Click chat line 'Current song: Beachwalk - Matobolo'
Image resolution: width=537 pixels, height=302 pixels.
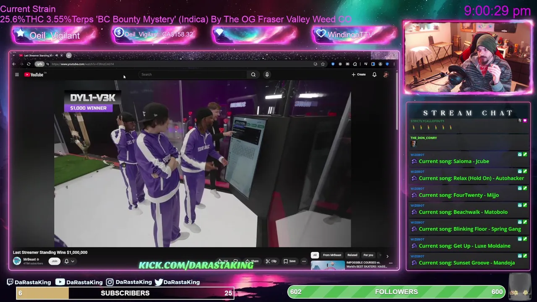463,212
